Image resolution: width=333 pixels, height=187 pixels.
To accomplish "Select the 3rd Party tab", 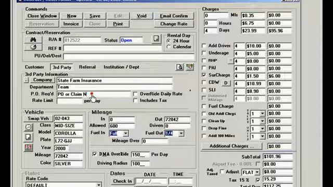I will coord(62,67).
